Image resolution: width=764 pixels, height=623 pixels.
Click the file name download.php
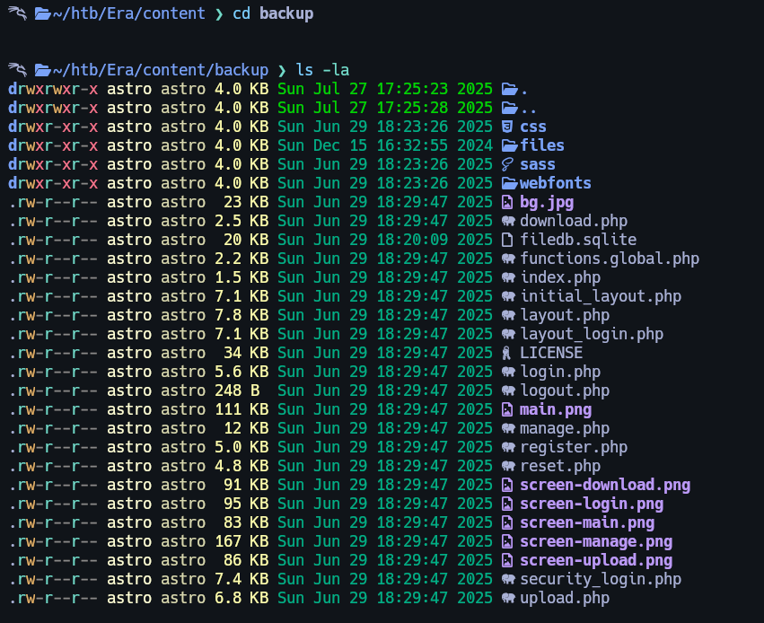click(x=574, y=222)
